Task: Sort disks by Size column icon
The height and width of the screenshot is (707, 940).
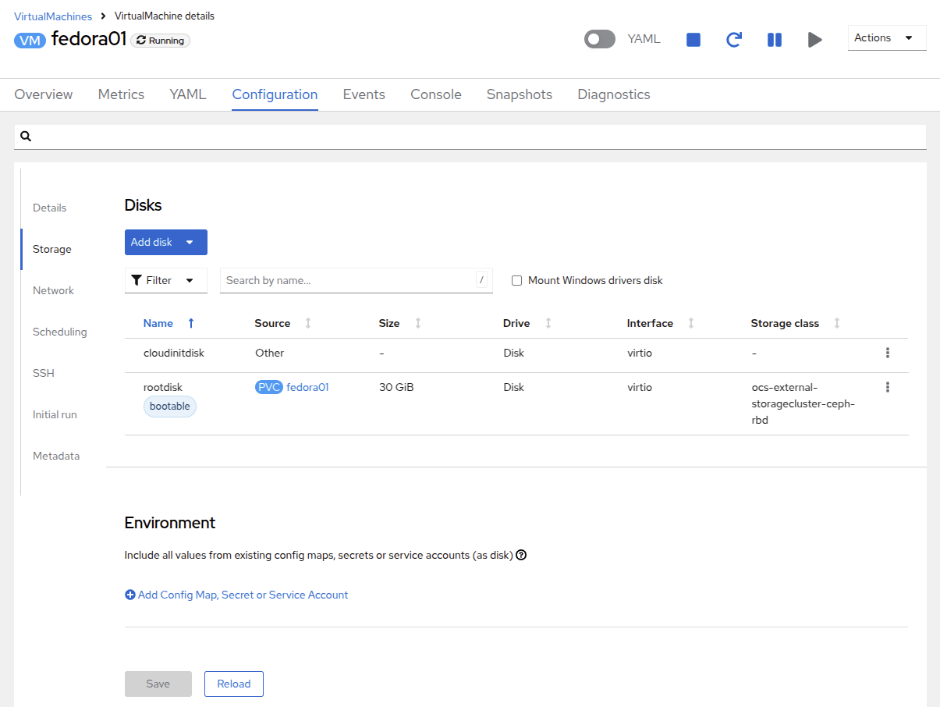Action: [x=418, y=323]
